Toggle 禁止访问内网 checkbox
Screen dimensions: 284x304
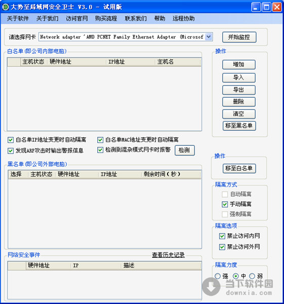(x=222, y=236)
